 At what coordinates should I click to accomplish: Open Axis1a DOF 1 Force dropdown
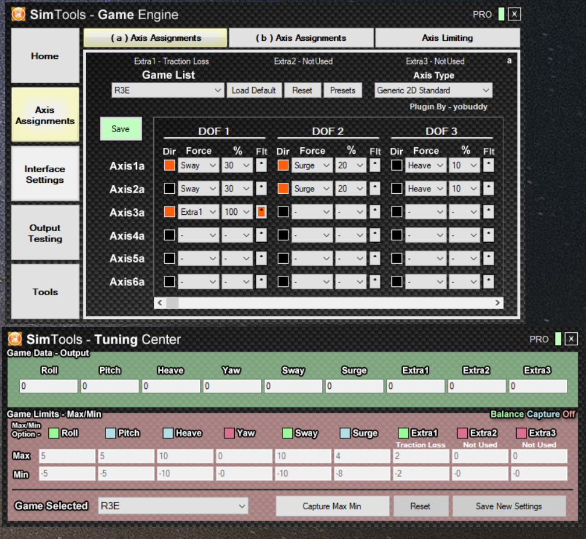point(198,165)
